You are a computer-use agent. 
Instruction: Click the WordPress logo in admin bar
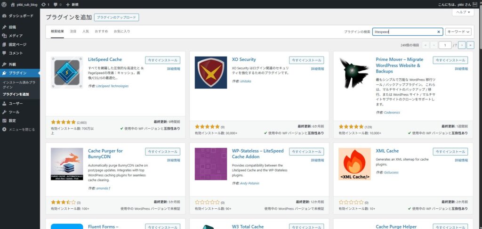[4, 4]
